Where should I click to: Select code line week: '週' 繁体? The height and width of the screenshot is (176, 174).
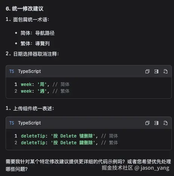coord(45,91)
